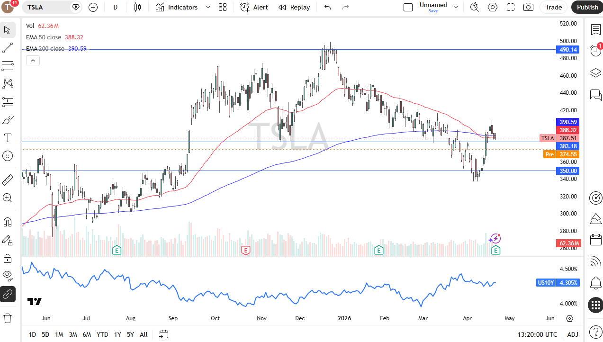Screen dimensions: 603x342
Task: Select the ruler measure tool
Action: click(8, 180)
